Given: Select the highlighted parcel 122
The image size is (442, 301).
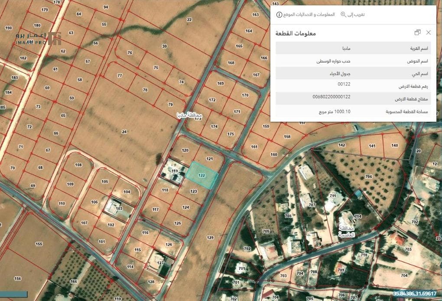Looking at the screenshot, I should pos(201,175).
